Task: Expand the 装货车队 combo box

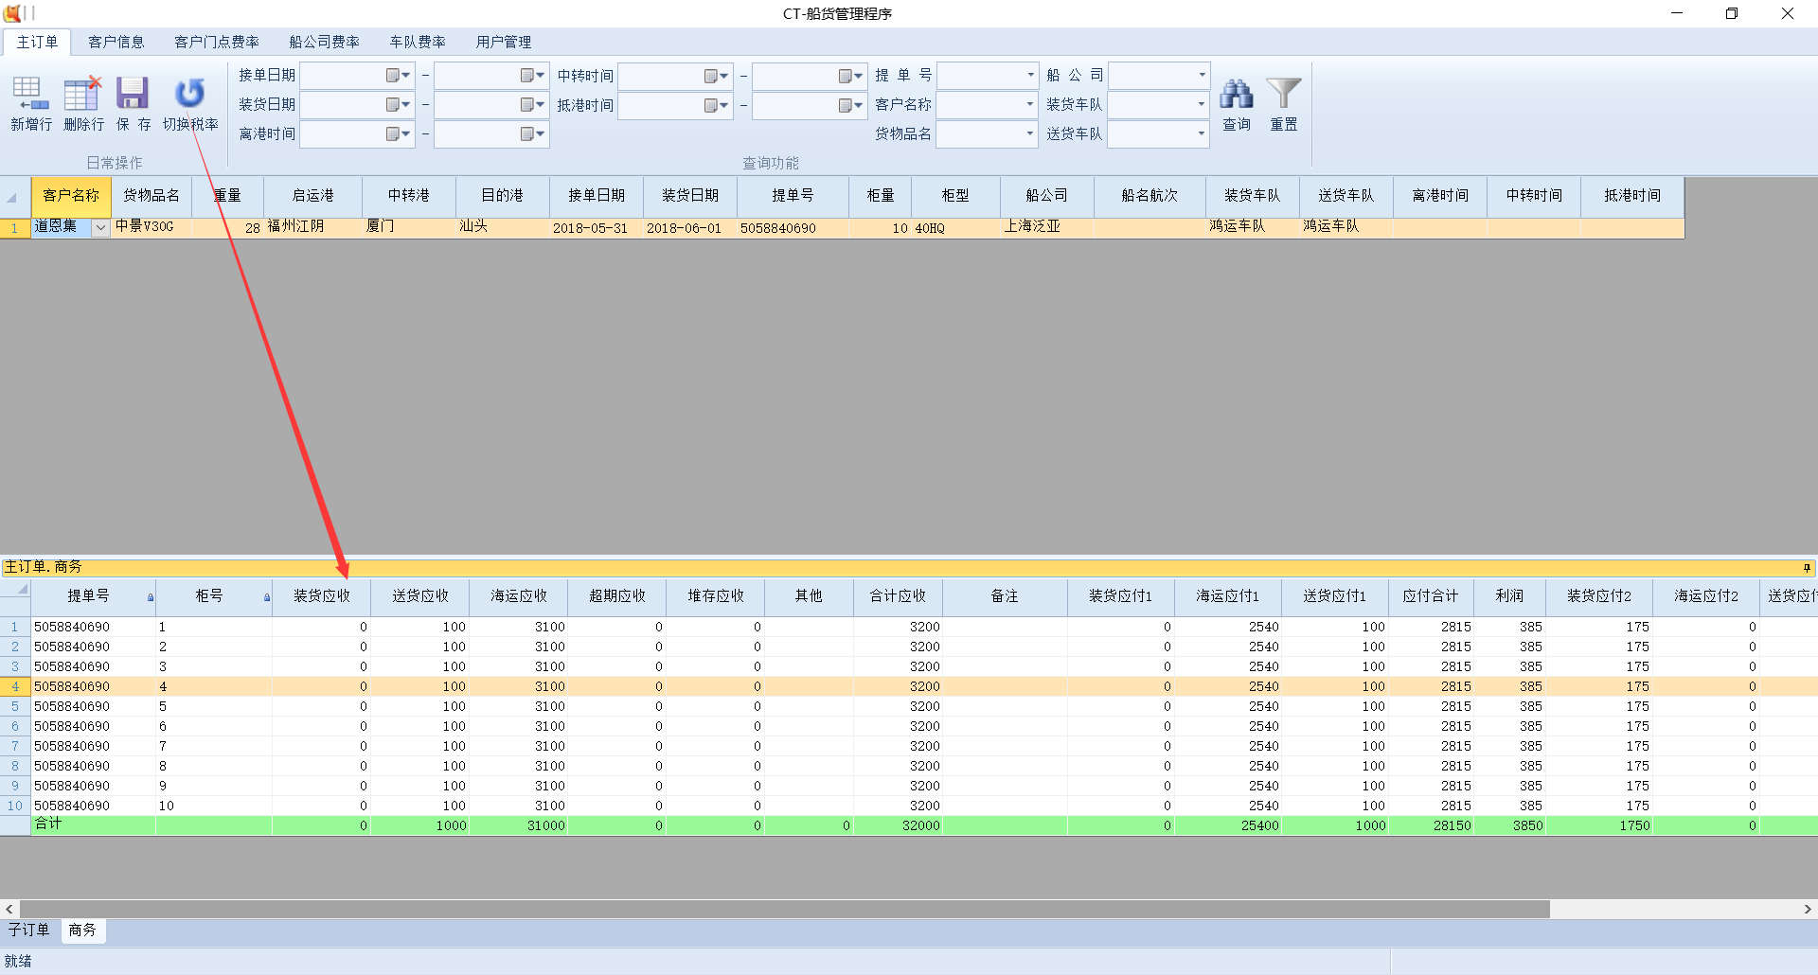Action: 1202,104
